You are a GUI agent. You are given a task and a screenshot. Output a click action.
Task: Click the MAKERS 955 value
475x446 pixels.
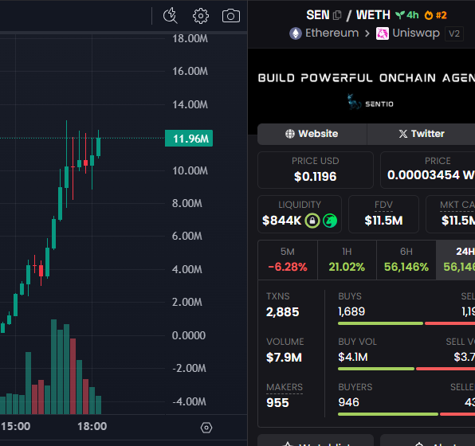277,403
